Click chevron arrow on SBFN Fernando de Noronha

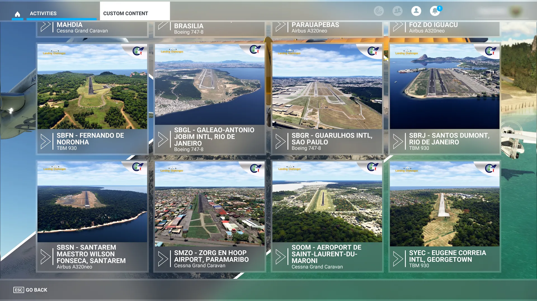coord(46,141)
